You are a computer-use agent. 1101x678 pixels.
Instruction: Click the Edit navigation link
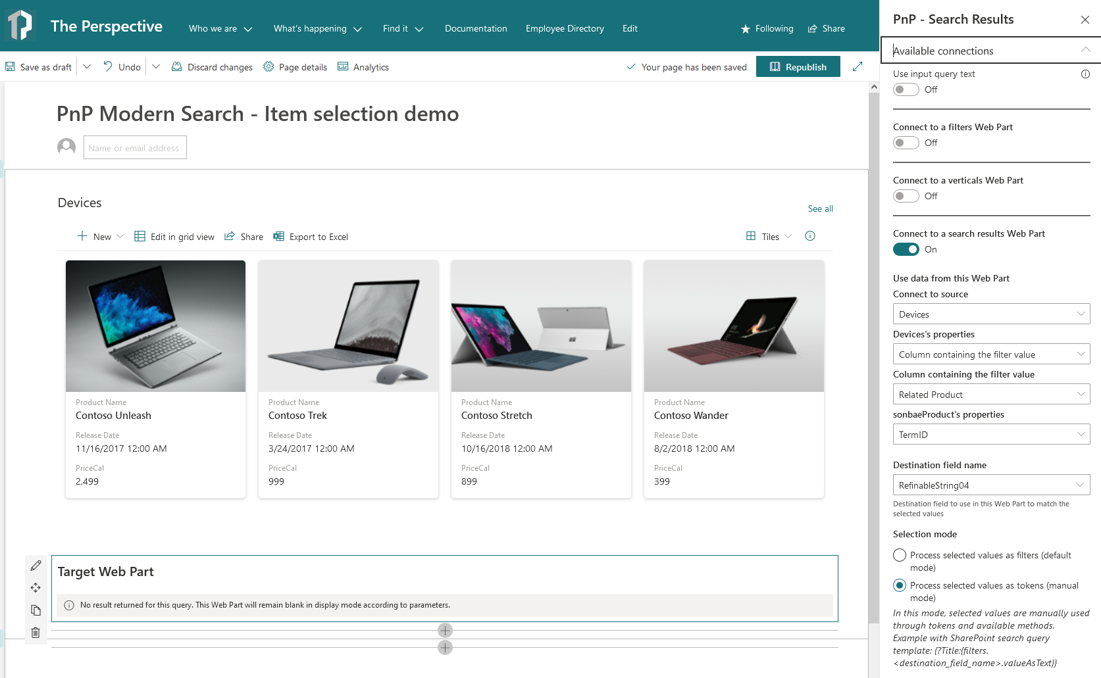[630, 28]
